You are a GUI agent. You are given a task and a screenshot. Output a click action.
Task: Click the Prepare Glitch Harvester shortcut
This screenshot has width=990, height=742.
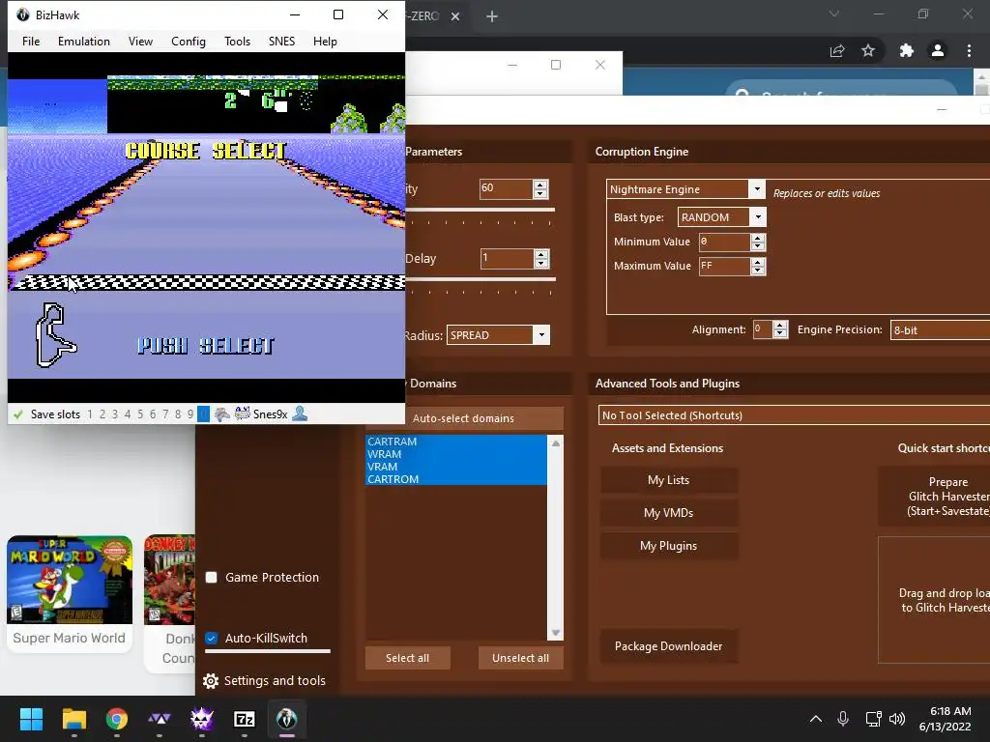click(935, 497)
